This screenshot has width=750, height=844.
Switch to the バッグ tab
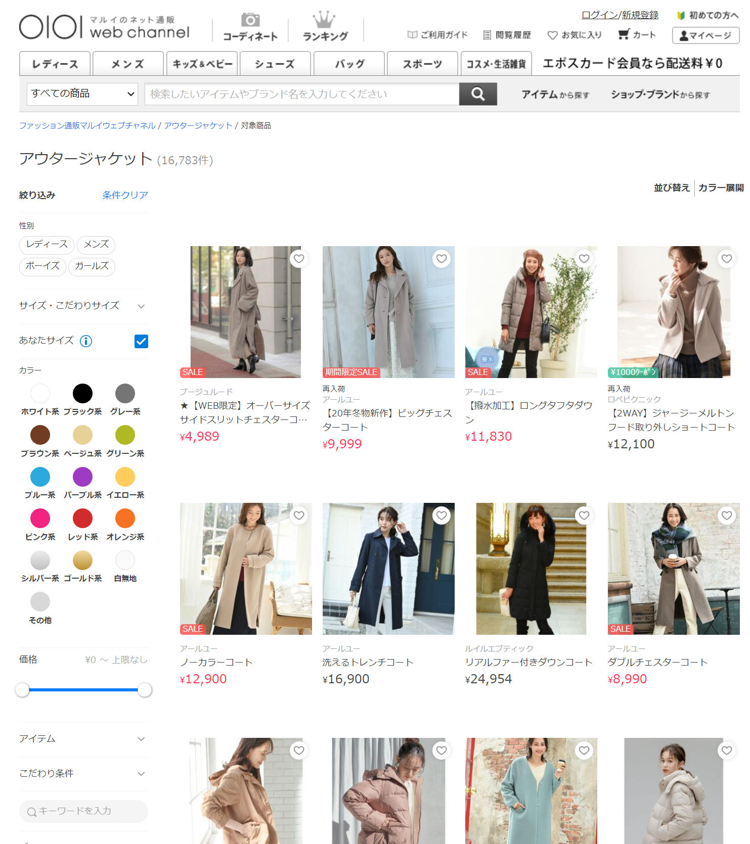coord(349,64)
